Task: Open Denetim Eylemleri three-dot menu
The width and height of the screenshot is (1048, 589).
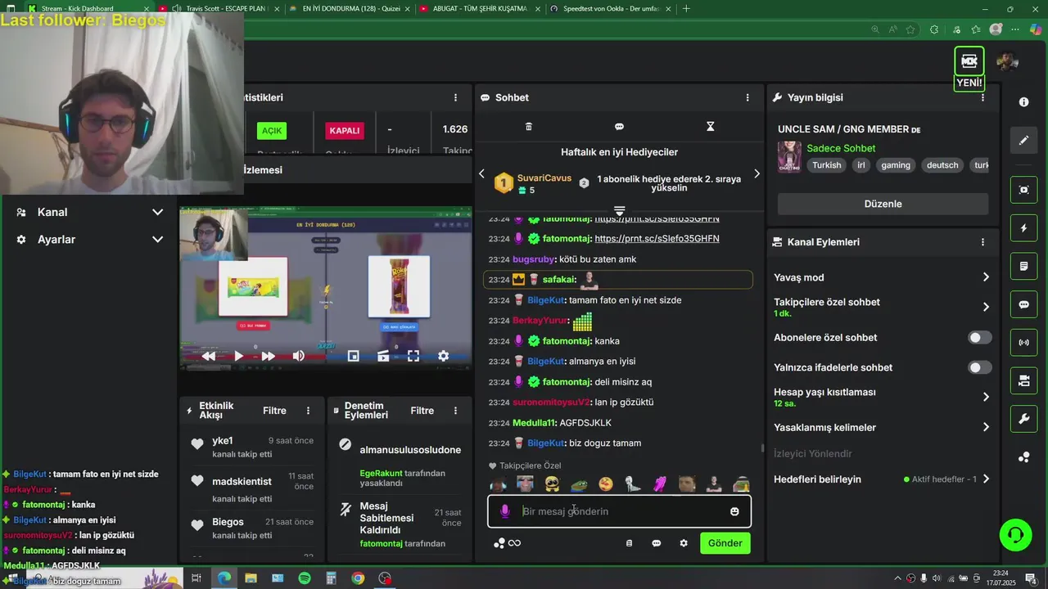Action: click(455, 411)
